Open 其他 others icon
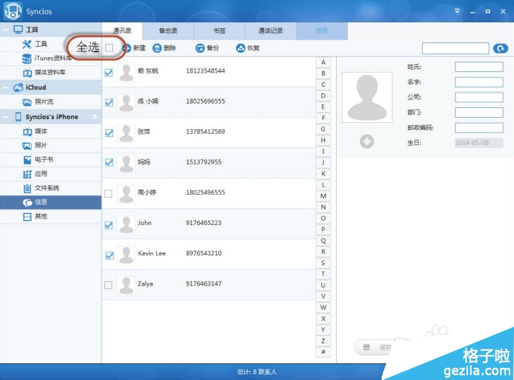The image size is (514, 380). (27, 217)
